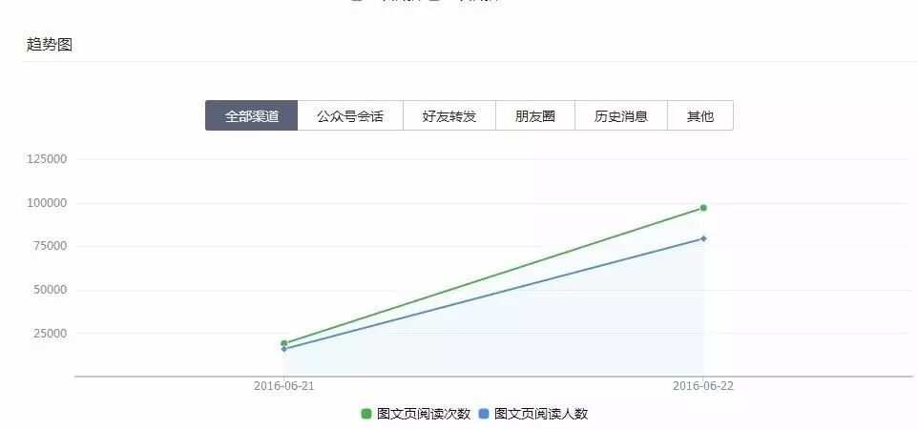Click green data point on 2016-06-22

[703, 208]
